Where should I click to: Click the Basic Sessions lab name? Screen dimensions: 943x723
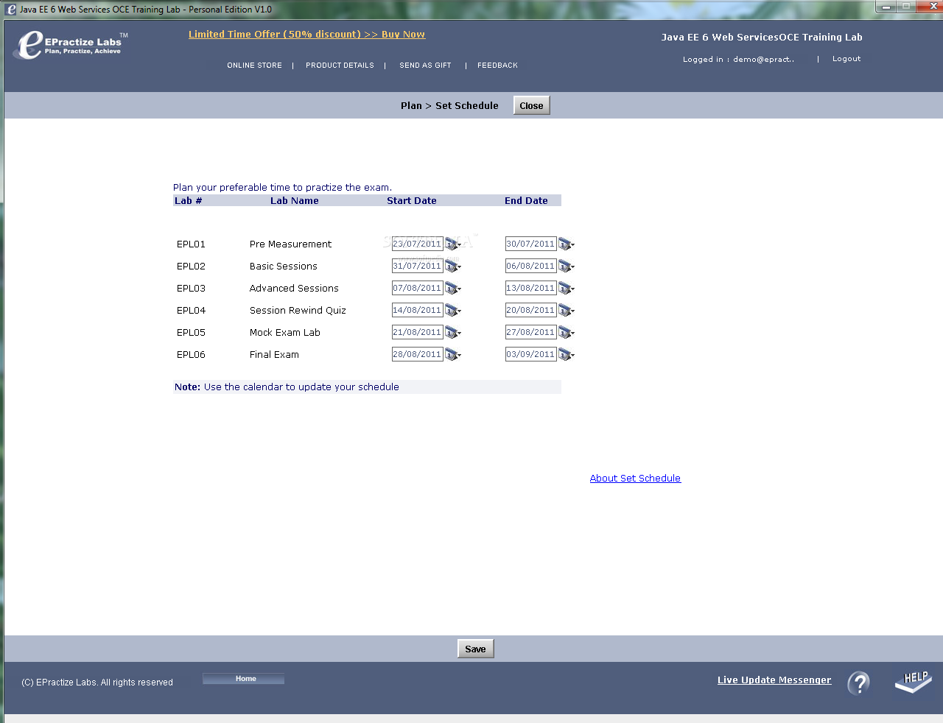(283, 267)
